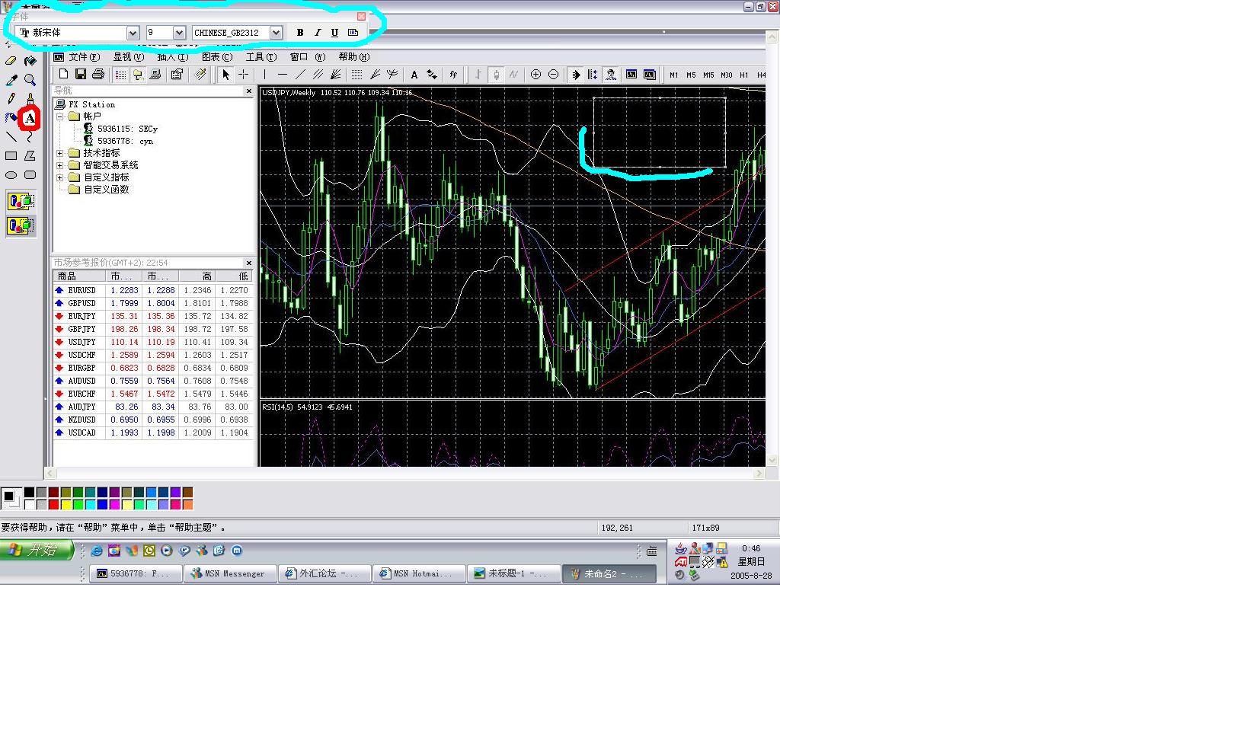
Task: Switch to MSN Messenger taskbar button
Action: point(231,573)
